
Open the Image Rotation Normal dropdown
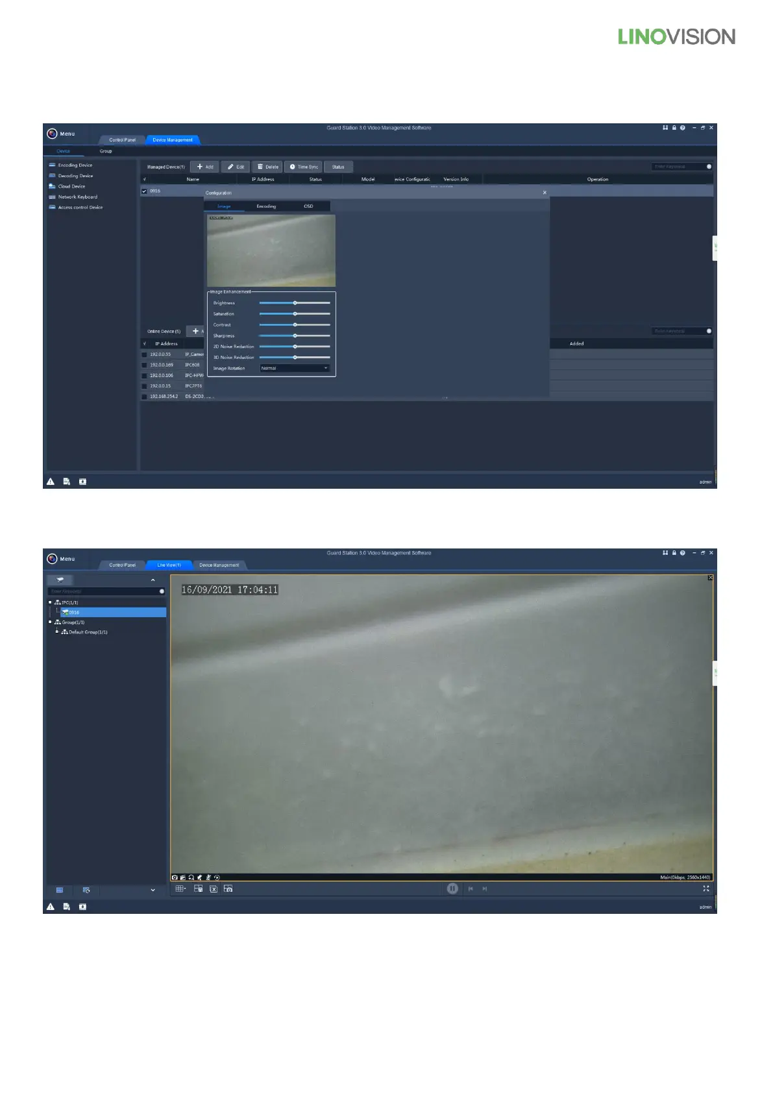[x=295, y=368]
